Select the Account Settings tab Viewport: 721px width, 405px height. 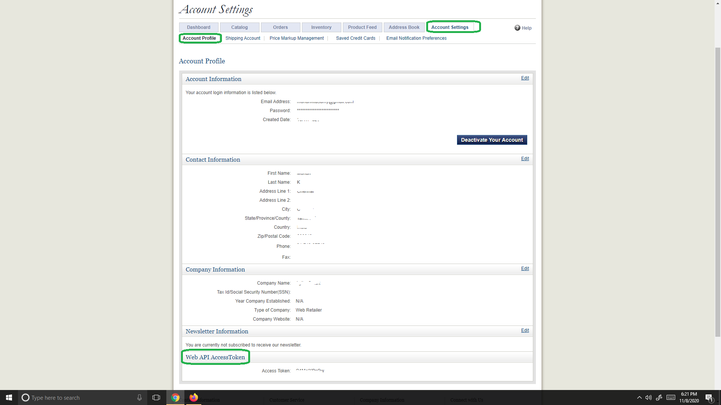click(450, 27)
